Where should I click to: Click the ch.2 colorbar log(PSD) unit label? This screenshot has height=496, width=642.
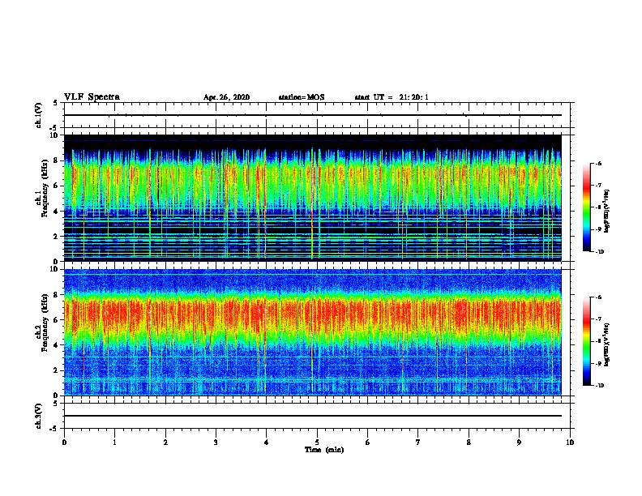[x=606, y=344]
